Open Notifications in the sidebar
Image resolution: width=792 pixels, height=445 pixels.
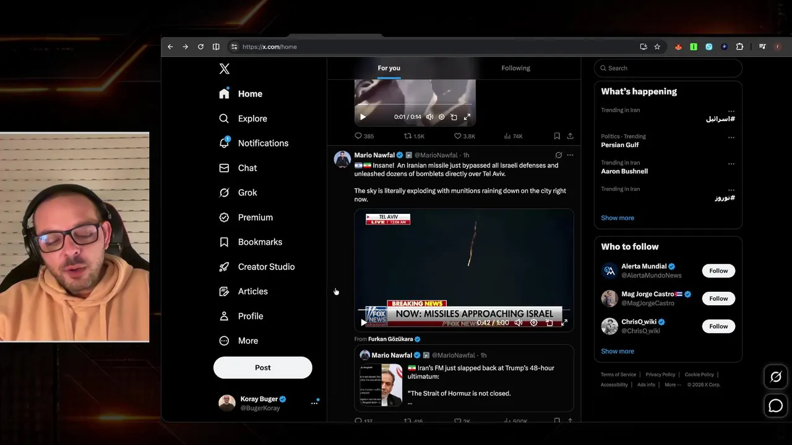254,143
